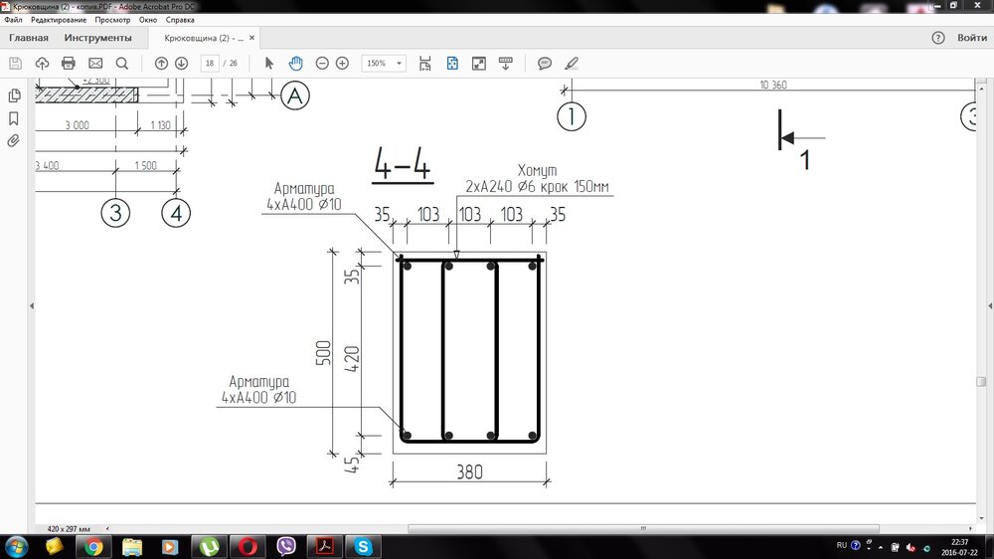Show hidden tray icons arrow
The width and height of the screenshot is (994, 559).
881,547
